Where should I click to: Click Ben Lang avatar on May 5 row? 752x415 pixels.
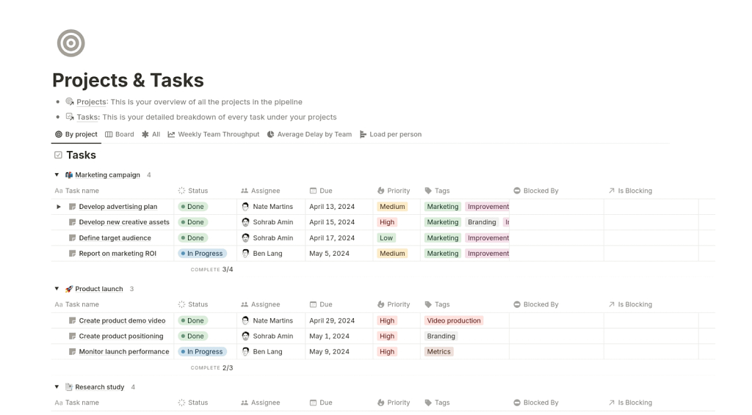[x=245, y=253]
